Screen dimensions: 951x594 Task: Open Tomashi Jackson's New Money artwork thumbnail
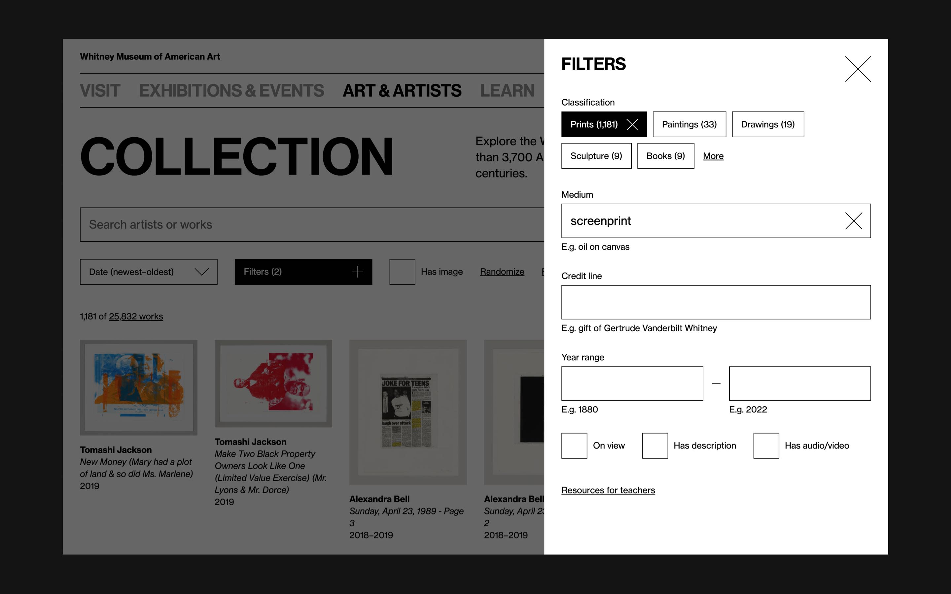point(138,387)
